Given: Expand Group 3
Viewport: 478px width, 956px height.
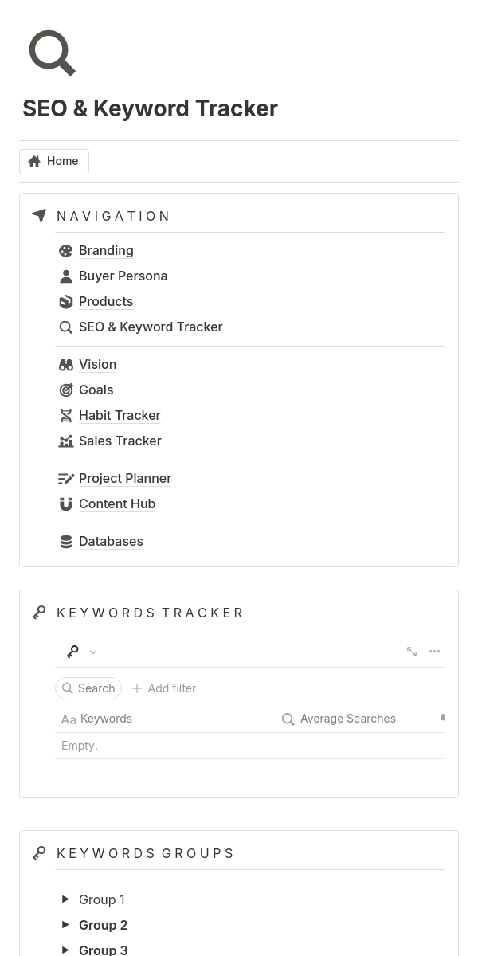Looking at the screenshot, I should pyautogui.click(x=67, y=949).
